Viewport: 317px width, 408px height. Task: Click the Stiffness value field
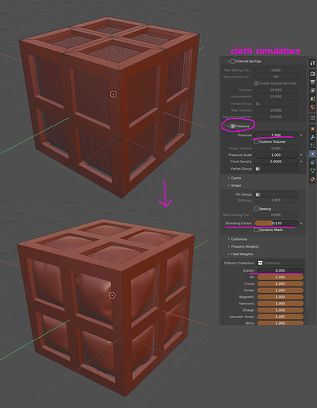pos(276,200)
